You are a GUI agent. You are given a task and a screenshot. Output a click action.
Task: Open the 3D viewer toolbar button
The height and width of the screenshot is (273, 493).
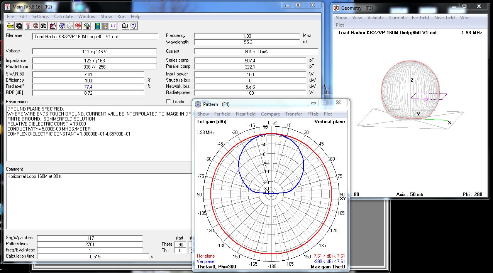click(43, 26)
